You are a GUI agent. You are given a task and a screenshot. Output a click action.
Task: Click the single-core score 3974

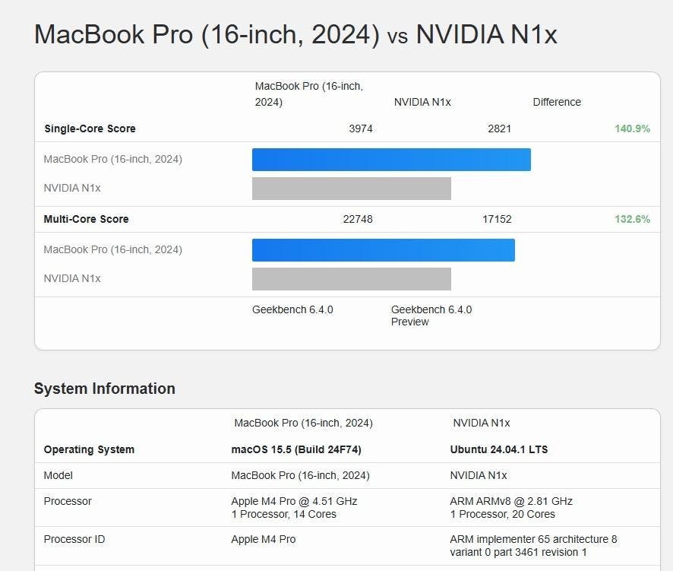coord(361,128)
